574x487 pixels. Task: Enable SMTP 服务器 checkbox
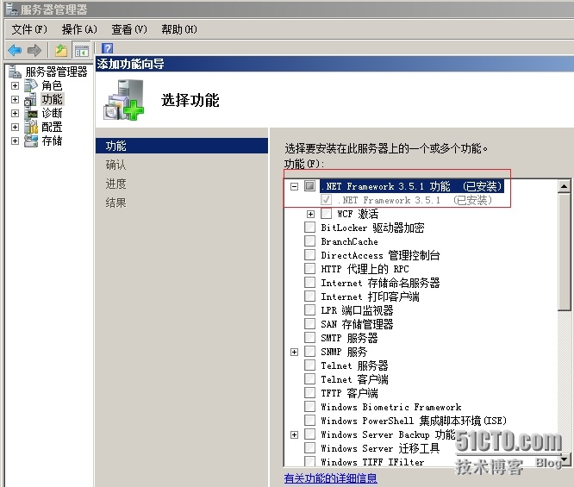tap(309, 338)
